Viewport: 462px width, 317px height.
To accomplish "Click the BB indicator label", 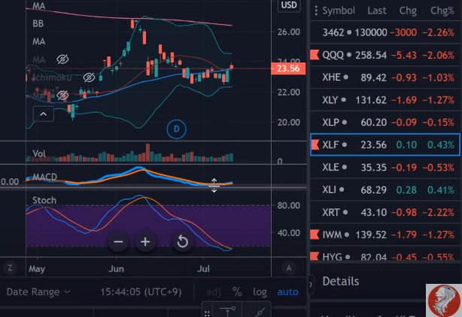I will tap(38, 23).
